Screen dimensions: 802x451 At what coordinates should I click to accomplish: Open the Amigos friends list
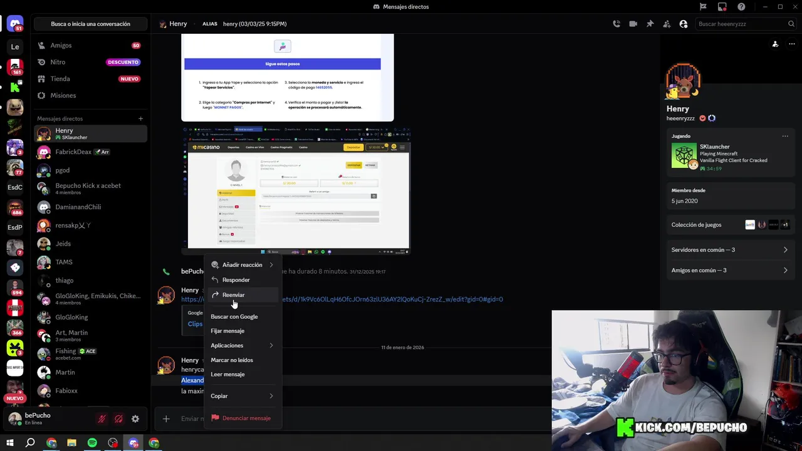(x=90, y=46)
